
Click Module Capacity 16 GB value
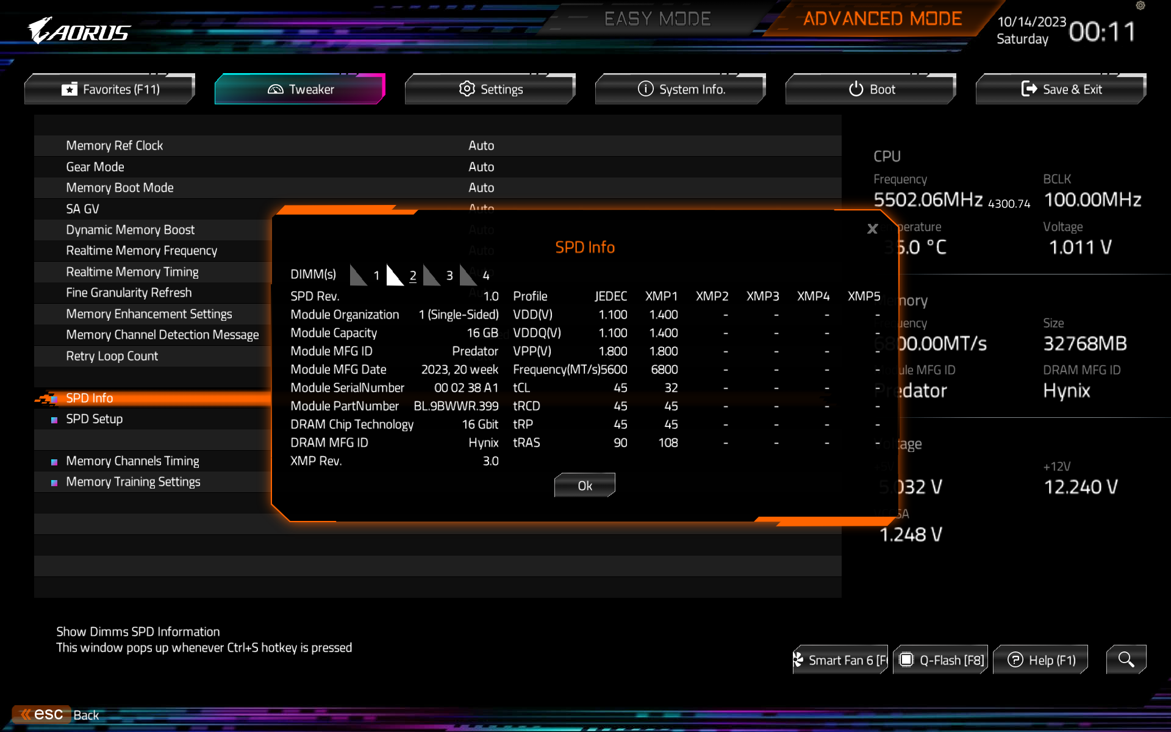tap(482, 333)
